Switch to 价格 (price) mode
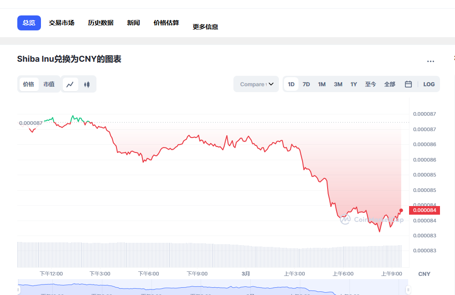Screen dimensions: 455x295 click(29, 84)
